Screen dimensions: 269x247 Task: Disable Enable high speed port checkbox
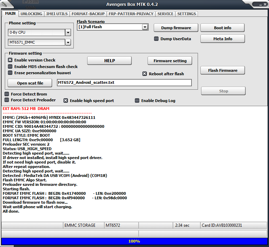(66, 100)
